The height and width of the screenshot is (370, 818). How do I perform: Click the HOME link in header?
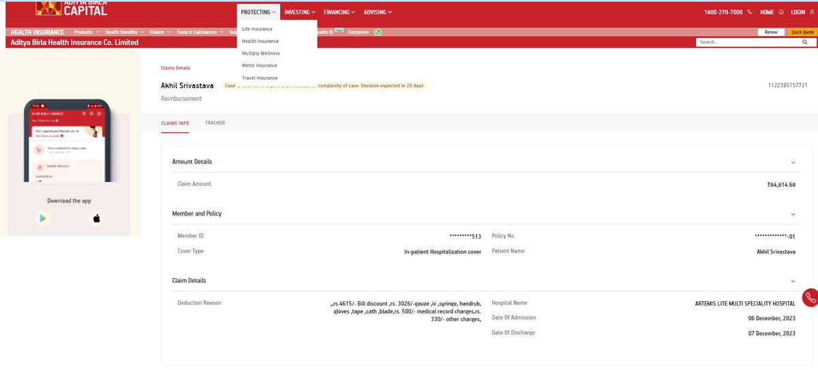point(767,12)
